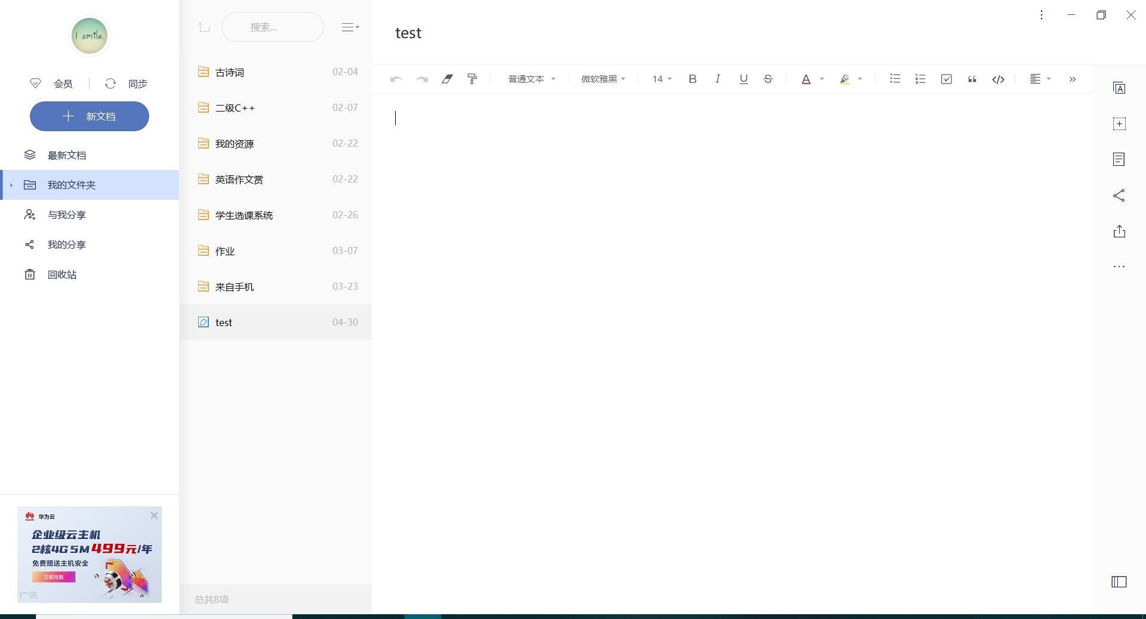1146x619 pixels.
Task: Insert a checkbox to-do item
Action: coord(946,79)
